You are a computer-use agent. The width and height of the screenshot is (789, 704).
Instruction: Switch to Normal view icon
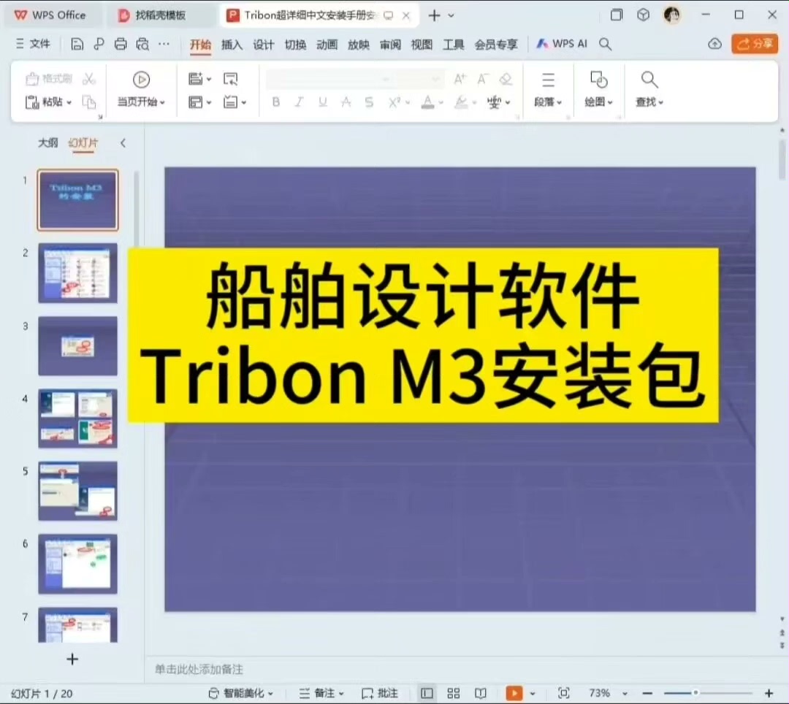click(x=427, y=694)
